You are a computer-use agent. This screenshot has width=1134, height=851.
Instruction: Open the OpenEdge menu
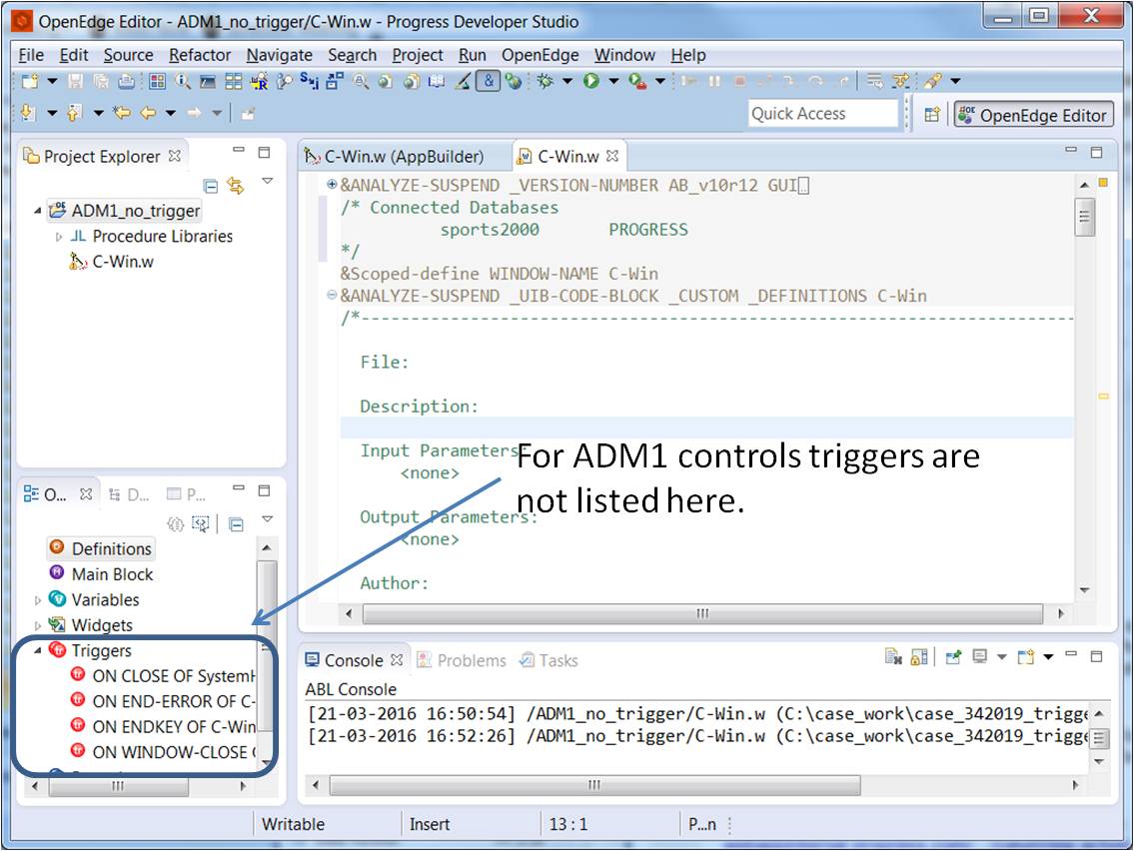point(541,55)
